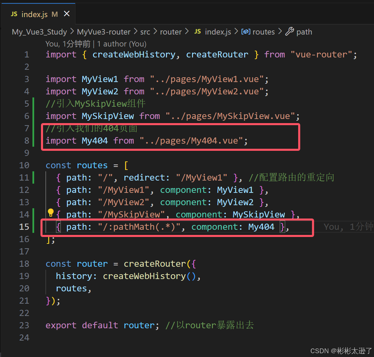Expand chevron after src breadcrumb

(x=155, y=31)
